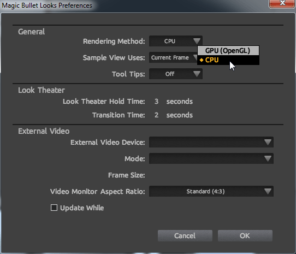Enable the Update While checkbox
296x254 pixels.
tap(54, 208)
